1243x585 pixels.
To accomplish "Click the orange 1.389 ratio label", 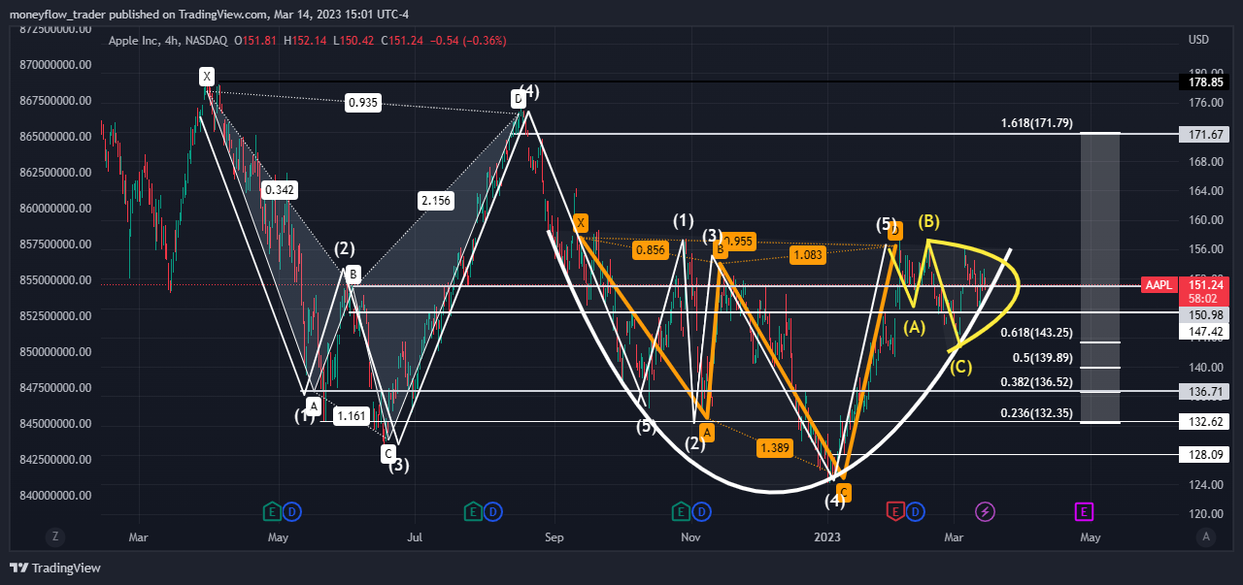I will (774, 447).
